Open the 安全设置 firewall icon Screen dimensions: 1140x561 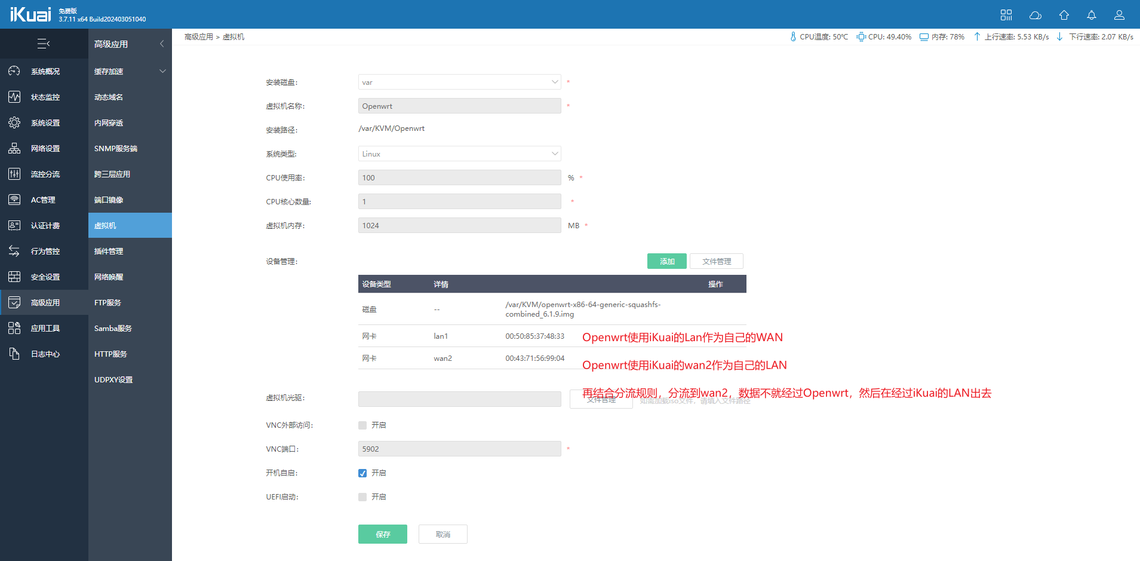(x=14, y=277)
